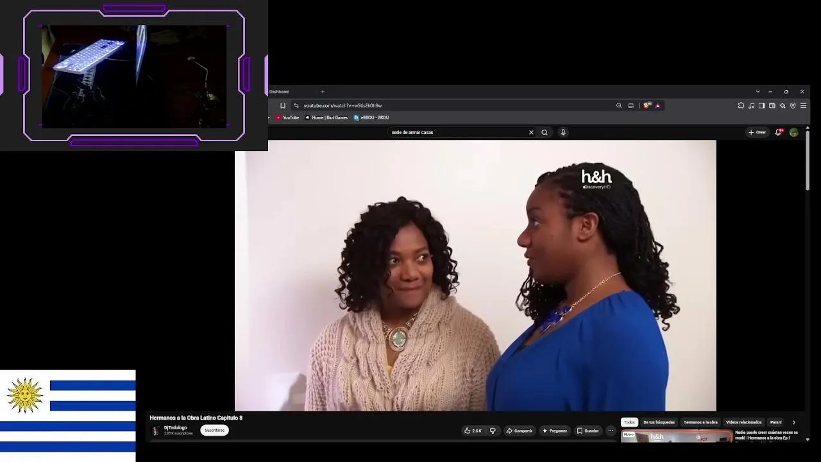Open the Brave Shields lion icon
The image size is (821, 462).
point(647,105)
